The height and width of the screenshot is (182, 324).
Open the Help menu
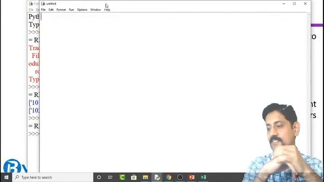(x=107, y=10)
